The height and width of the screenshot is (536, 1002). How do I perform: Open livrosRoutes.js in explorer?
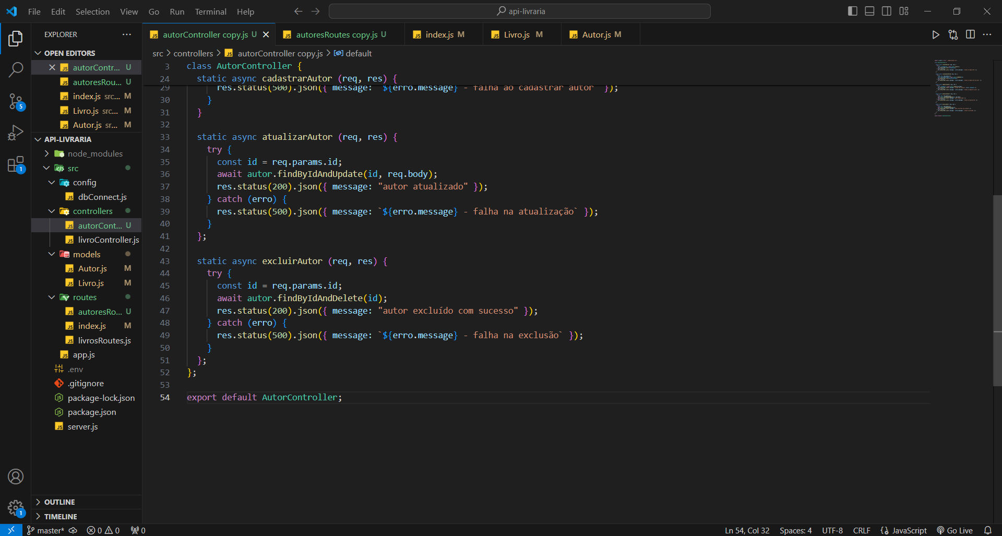click(87, 340)
